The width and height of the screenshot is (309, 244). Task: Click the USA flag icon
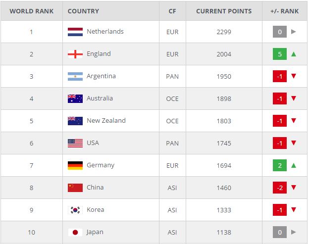tap(75, 143)
